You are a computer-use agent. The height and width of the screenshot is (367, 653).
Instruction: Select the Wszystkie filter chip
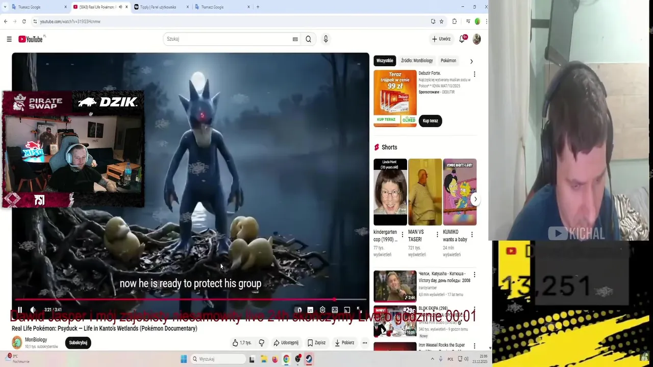point(385,61)
